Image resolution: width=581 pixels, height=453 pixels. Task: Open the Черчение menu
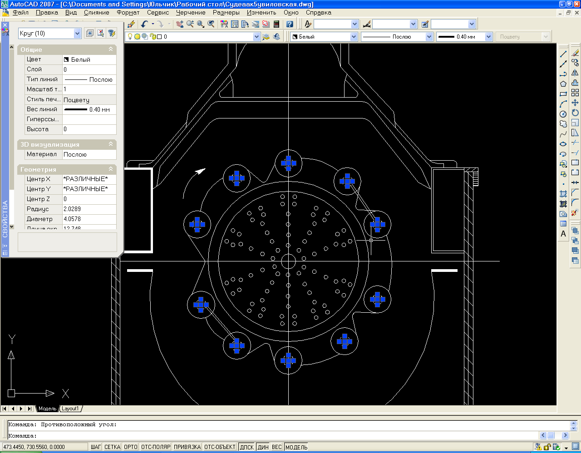click(191, 13)
